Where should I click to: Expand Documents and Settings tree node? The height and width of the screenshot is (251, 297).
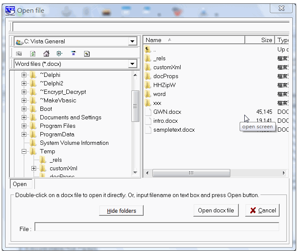[24, 117]
